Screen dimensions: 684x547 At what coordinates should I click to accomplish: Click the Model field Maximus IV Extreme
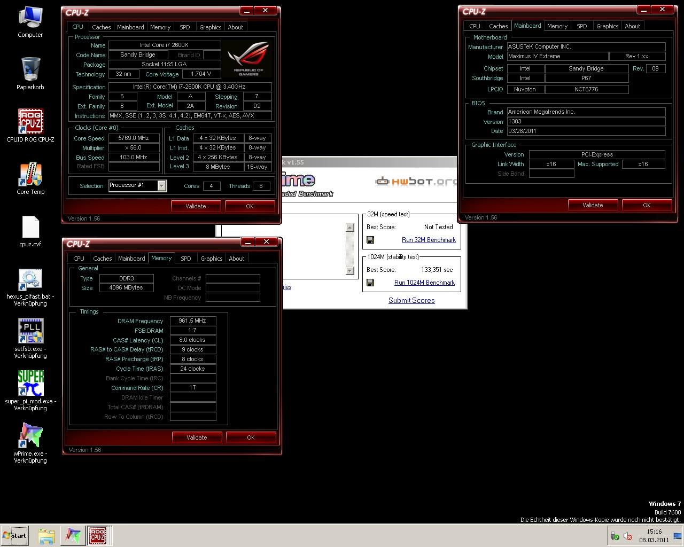(x=557, y=56)
